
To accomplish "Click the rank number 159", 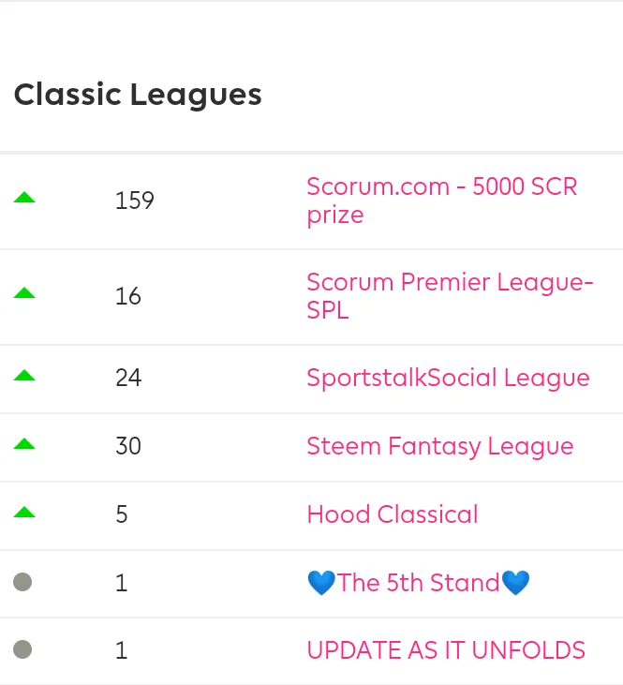I will [x=135, y=201].
